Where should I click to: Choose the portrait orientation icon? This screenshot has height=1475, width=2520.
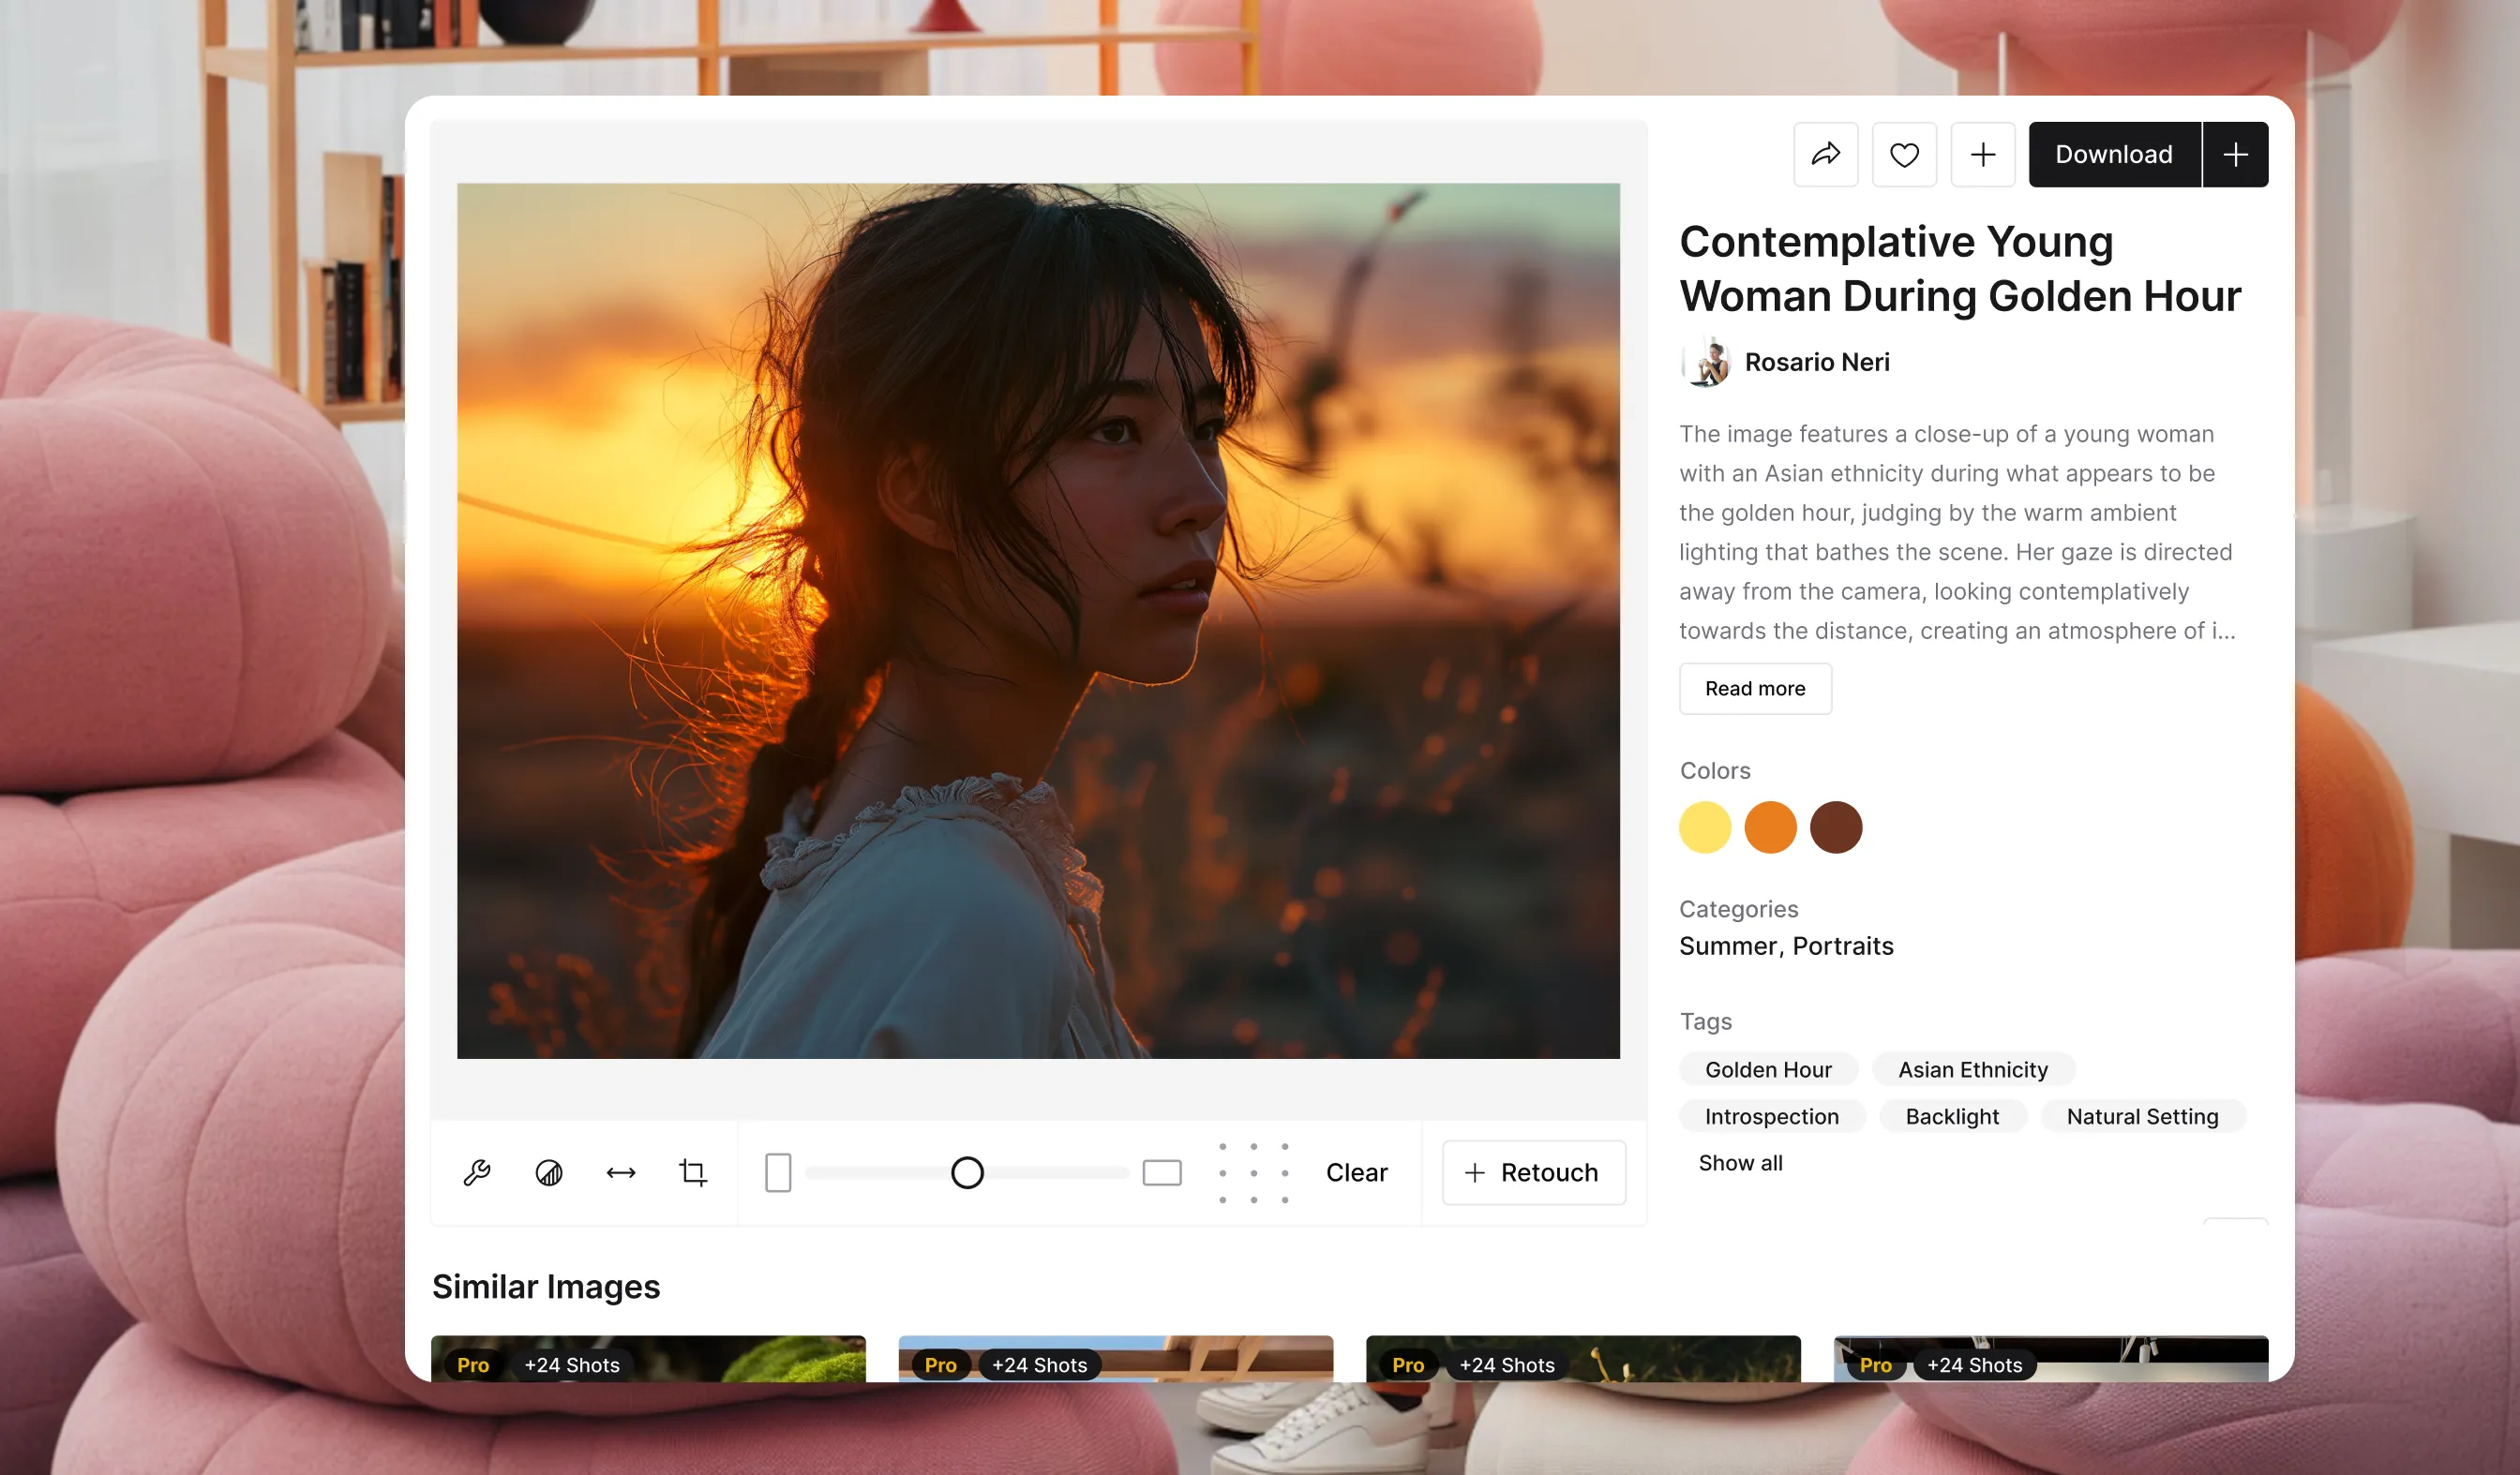point(778,1172)
